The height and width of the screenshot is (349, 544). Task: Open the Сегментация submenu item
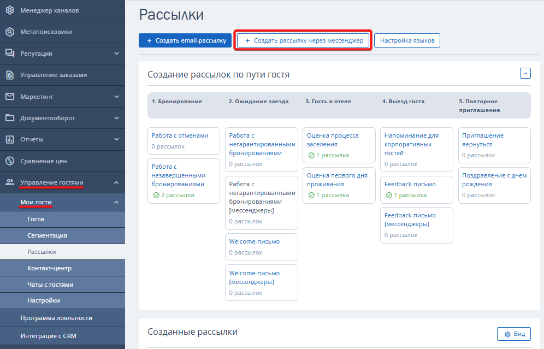(47, 235)
